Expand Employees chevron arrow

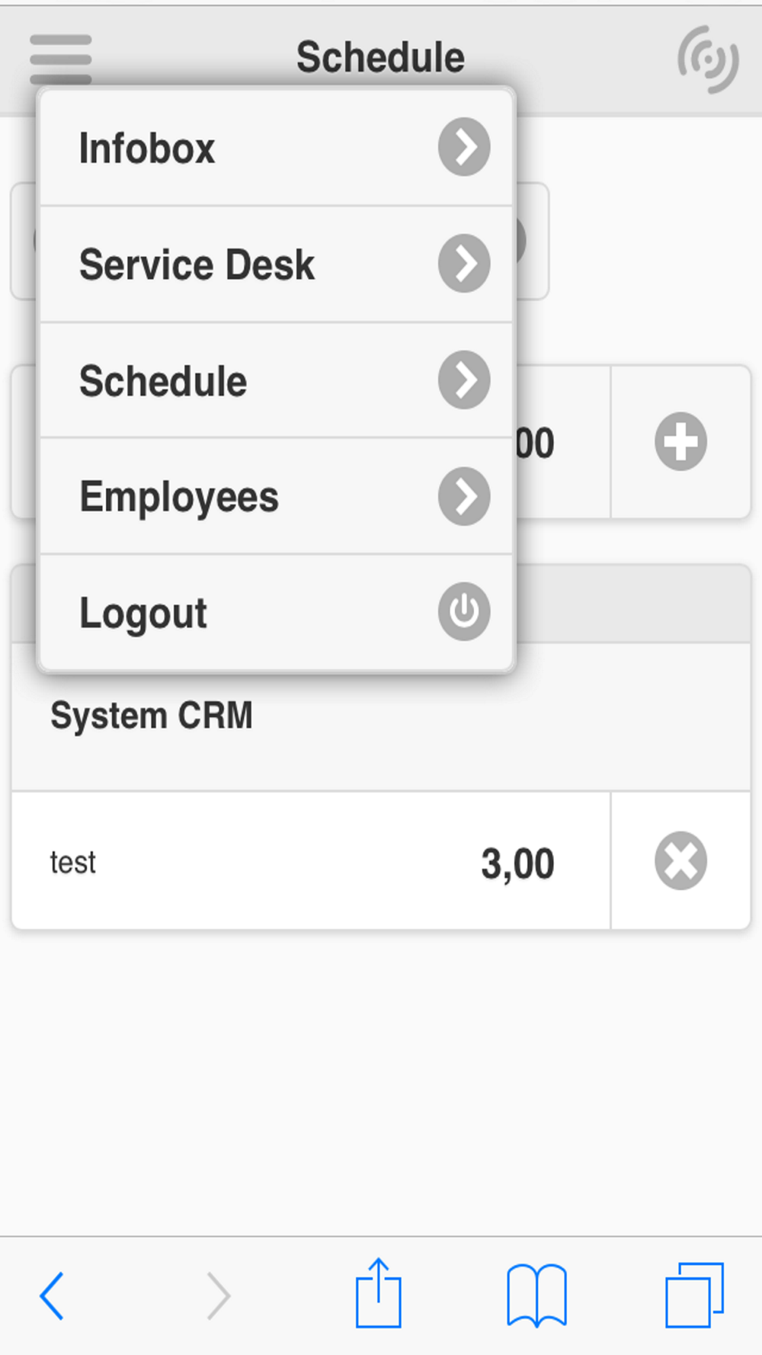click(x=463, y=497)
